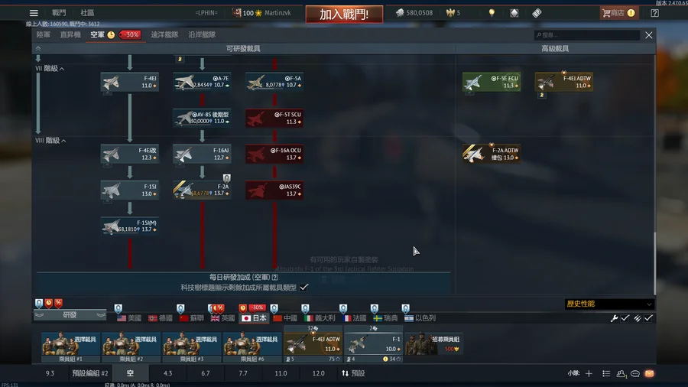This screenshot has height=387, width=688.
Task: Click the 加入戰鬥! join battle button
Action: [344, 14]
